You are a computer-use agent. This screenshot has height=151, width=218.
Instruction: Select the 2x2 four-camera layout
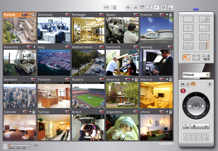[188, 28]
